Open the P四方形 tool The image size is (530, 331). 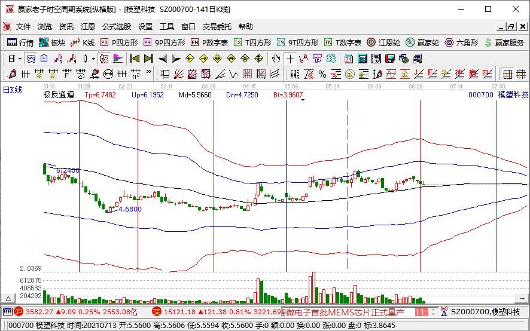point(119,42)
